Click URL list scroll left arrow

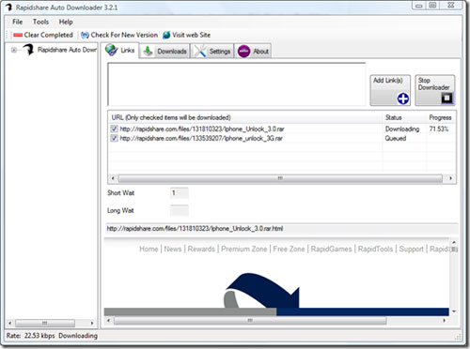[113, 178]
